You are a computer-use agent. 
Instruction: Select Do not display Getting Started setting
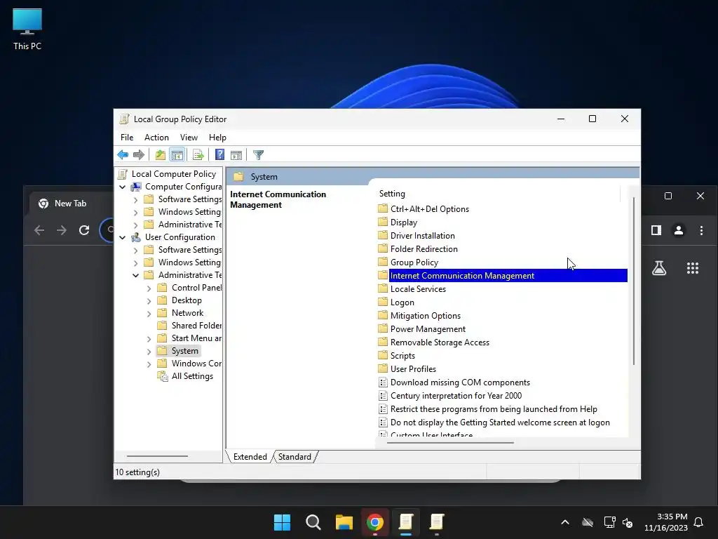coord(499,422)
